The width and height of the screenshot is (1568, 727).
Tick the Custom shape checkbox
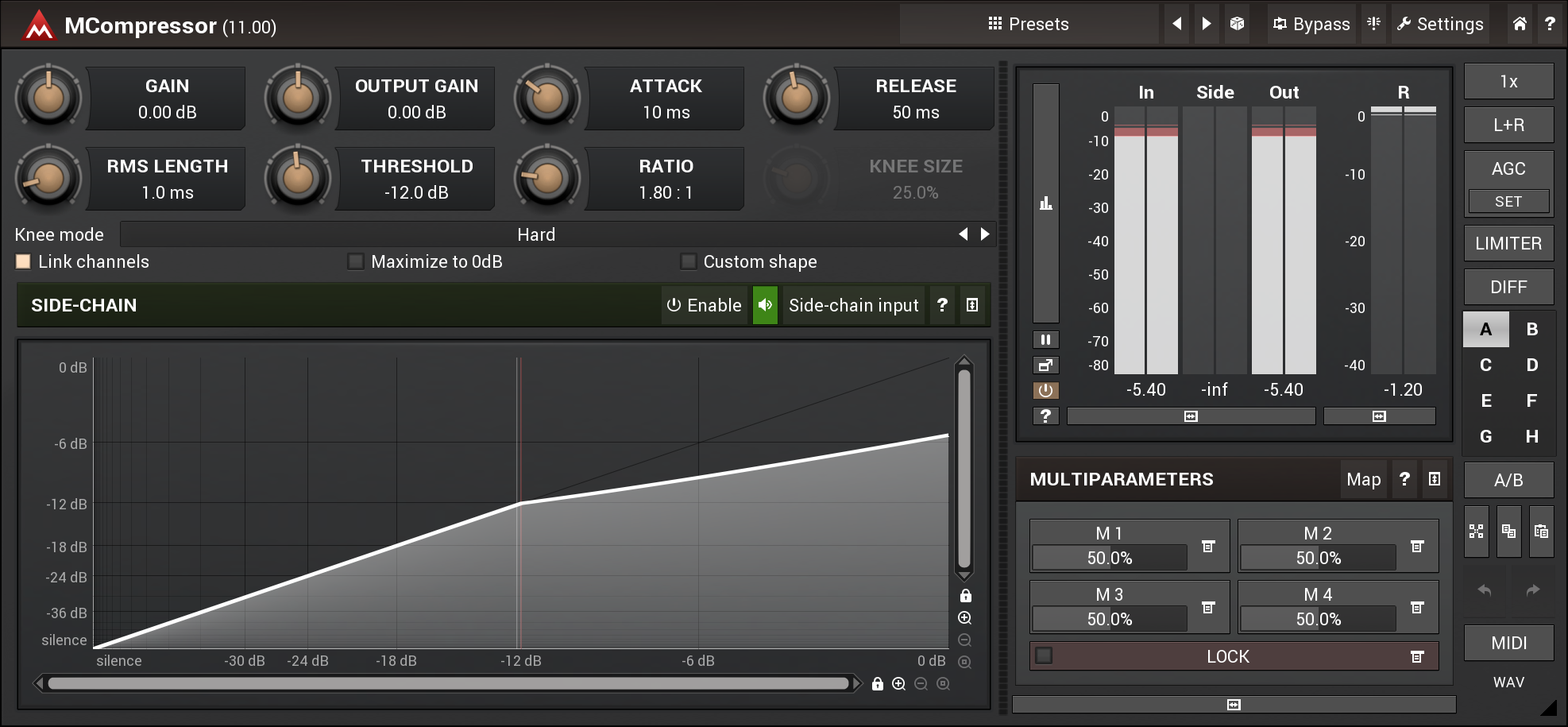click(x=689, y=261)
